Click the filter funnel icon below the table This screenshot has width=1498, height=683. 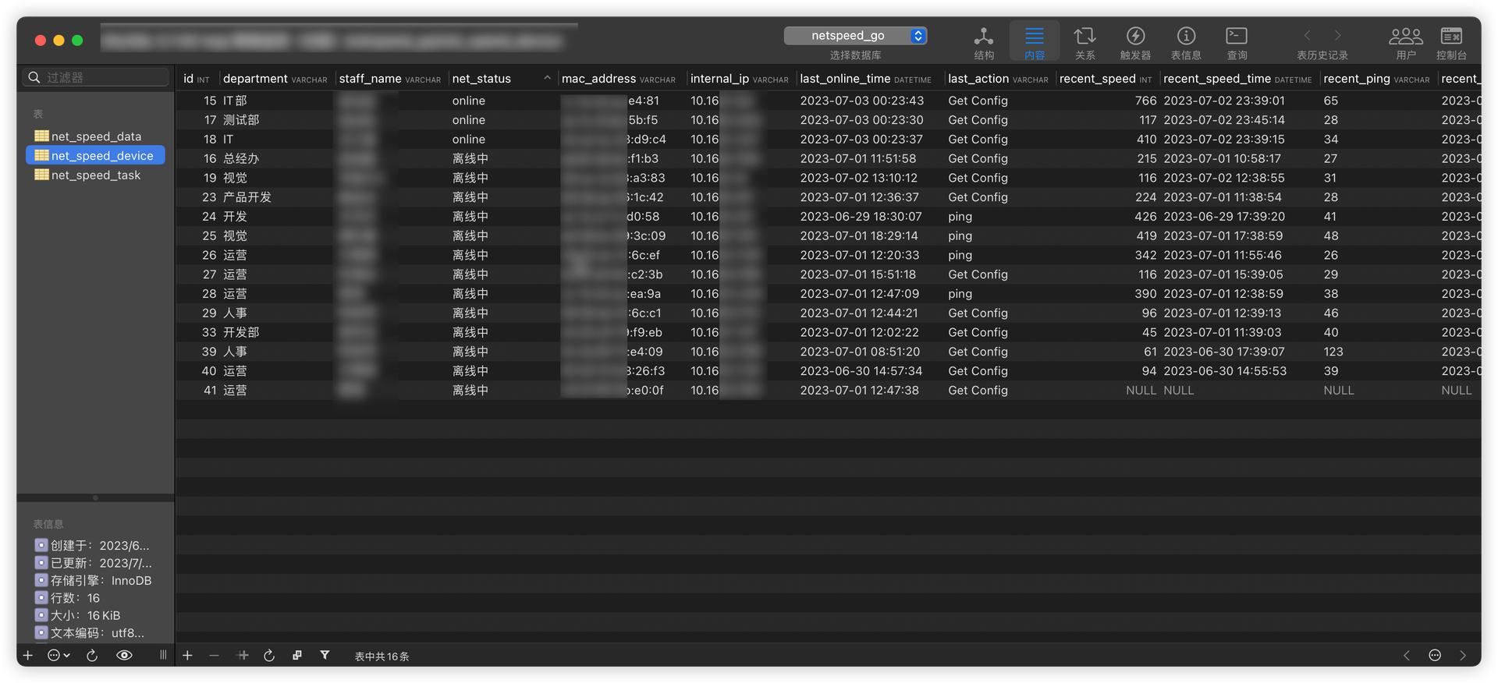point(325,656)
